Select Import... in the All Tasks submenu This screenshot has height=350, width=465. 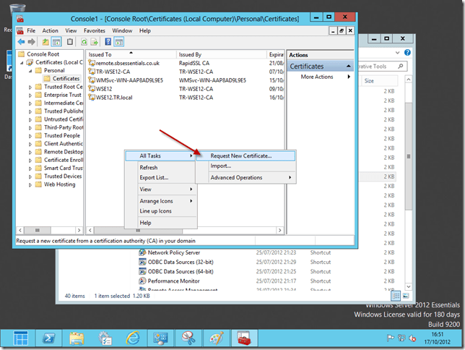click(x=220, y=166)
